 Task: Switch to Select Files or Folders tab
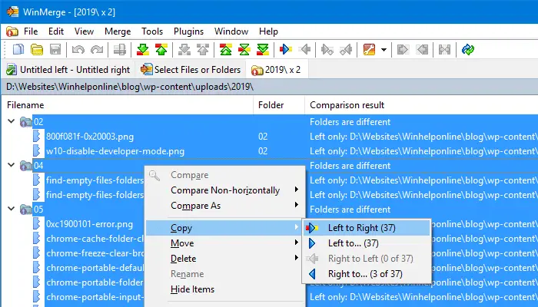point(191,70)
